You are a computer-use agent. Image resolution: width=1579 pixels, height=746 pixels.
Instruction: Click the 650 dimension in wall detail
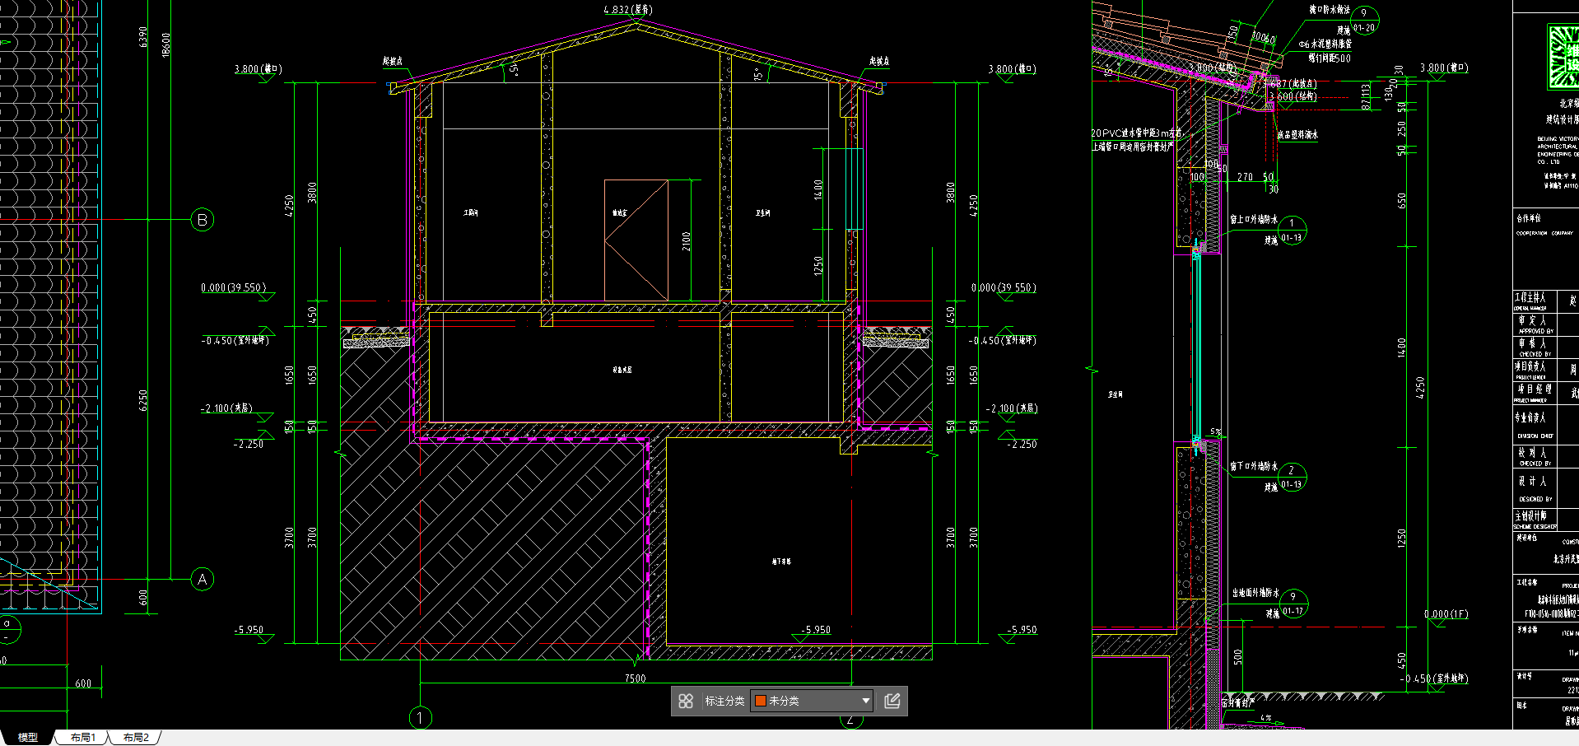tap(1402, 200)
